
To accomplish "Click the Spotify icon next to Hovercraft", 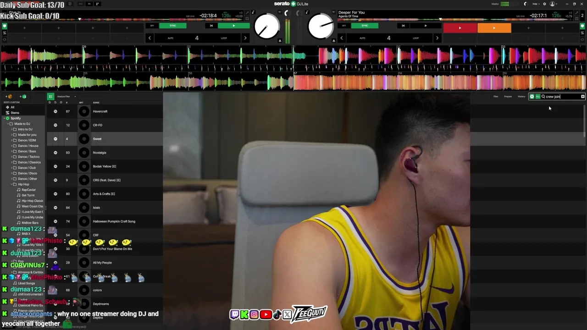I will [x=55, y=111].
